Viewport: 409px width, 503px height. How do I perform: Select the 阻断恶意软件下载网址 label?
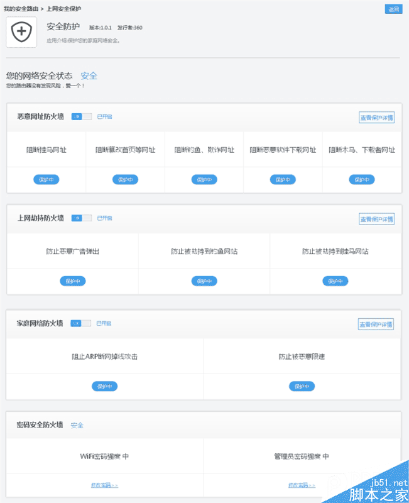coord(283,150)
